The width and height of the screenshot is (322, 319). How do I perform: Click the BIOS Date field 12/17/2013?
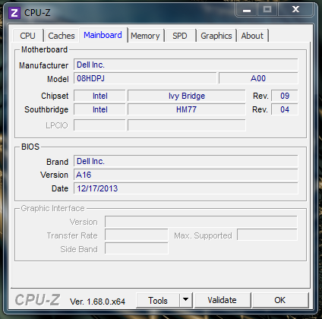[186, 188]
